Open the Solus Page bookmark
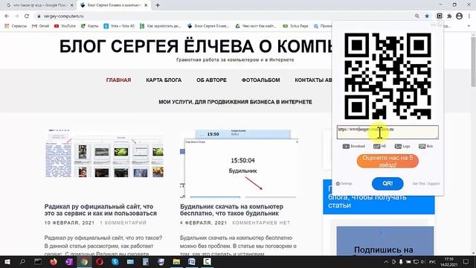The image size is (476, 268). point(295,26)
